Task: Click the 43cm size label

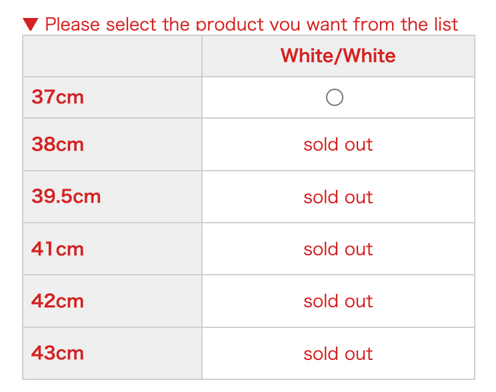Action: click(x=57, y=353)
